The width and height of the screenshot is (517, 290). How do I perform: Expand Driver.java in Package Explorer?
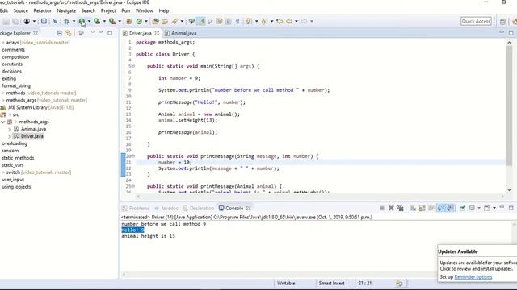pos(9,136)
